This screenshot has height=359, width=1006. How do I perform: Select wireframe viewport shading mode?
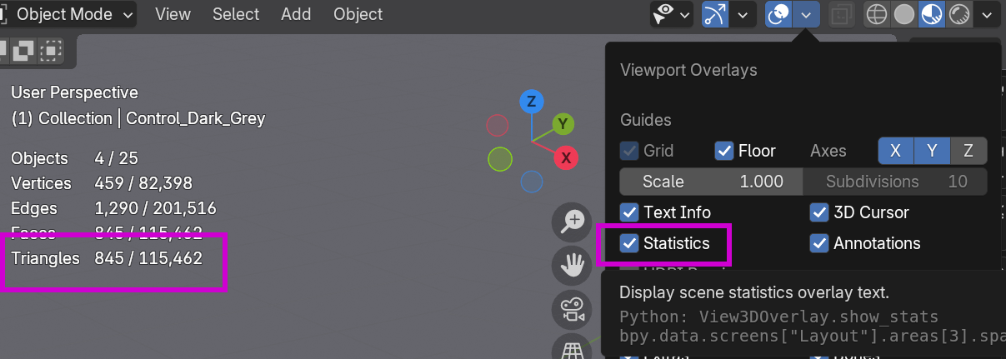click(x=876, y=14)
